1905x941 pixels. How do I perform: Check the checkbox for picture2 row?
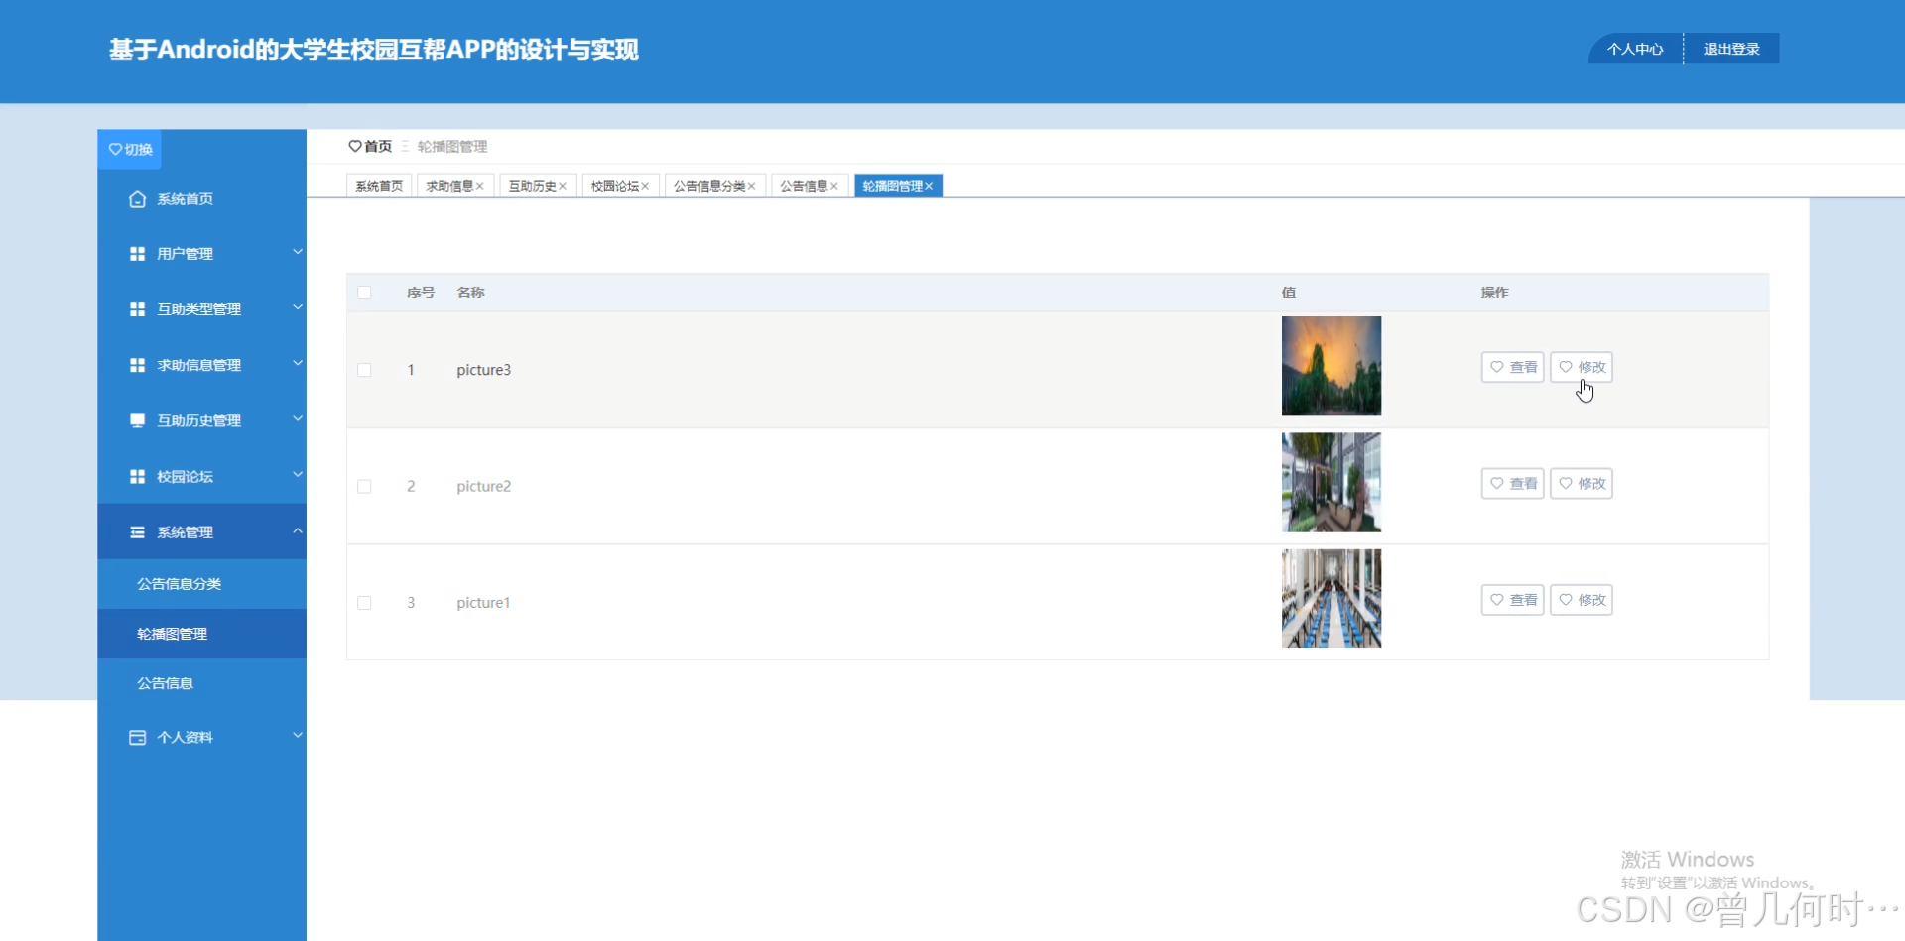pos(364,486)
